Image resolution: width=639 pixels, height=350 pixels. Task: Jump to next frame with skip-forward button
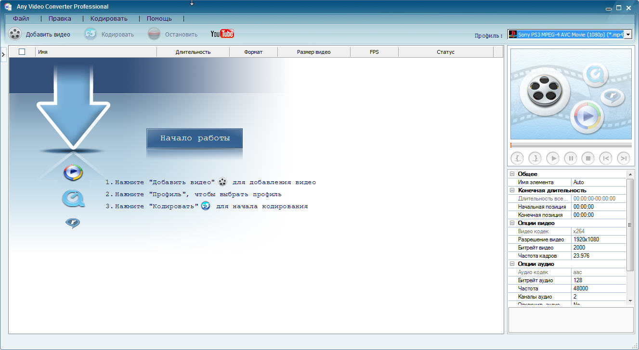(x=624, y=158)
